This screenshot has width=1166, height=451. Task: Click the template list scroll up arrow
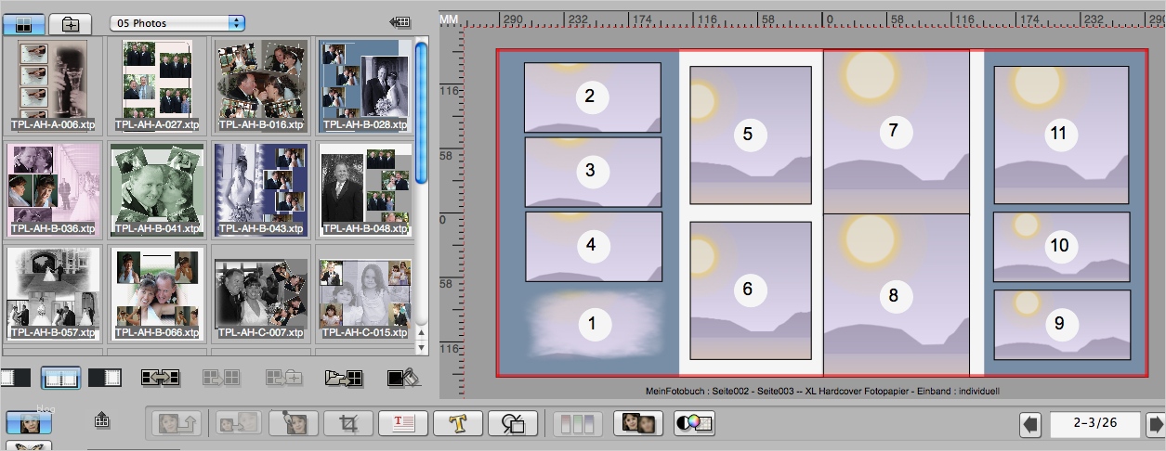coord(421,334)
